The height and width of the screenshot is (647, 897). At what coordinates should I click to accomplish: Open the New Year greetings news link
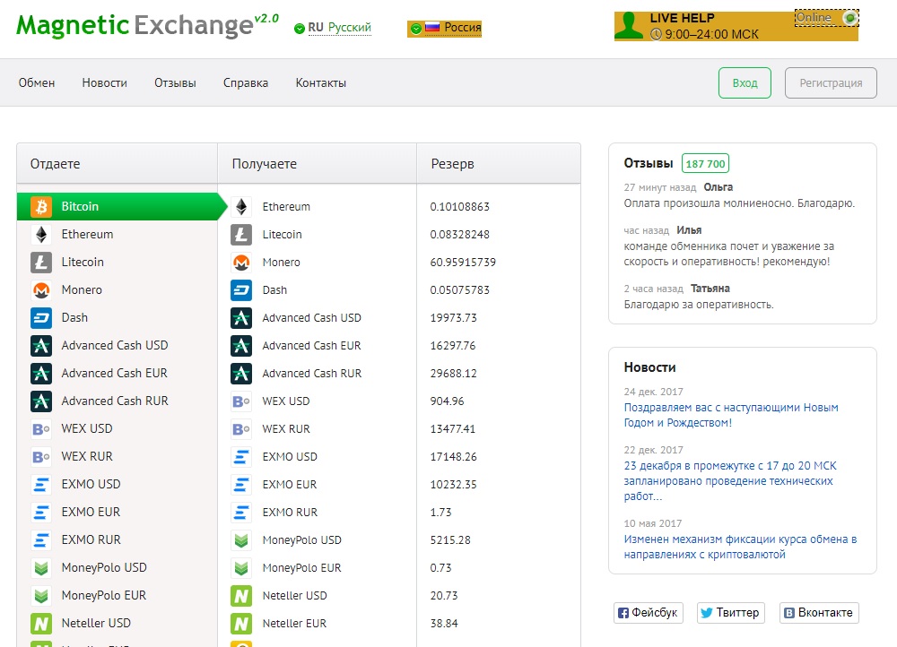pyautogui.click(x=731, y=415)
